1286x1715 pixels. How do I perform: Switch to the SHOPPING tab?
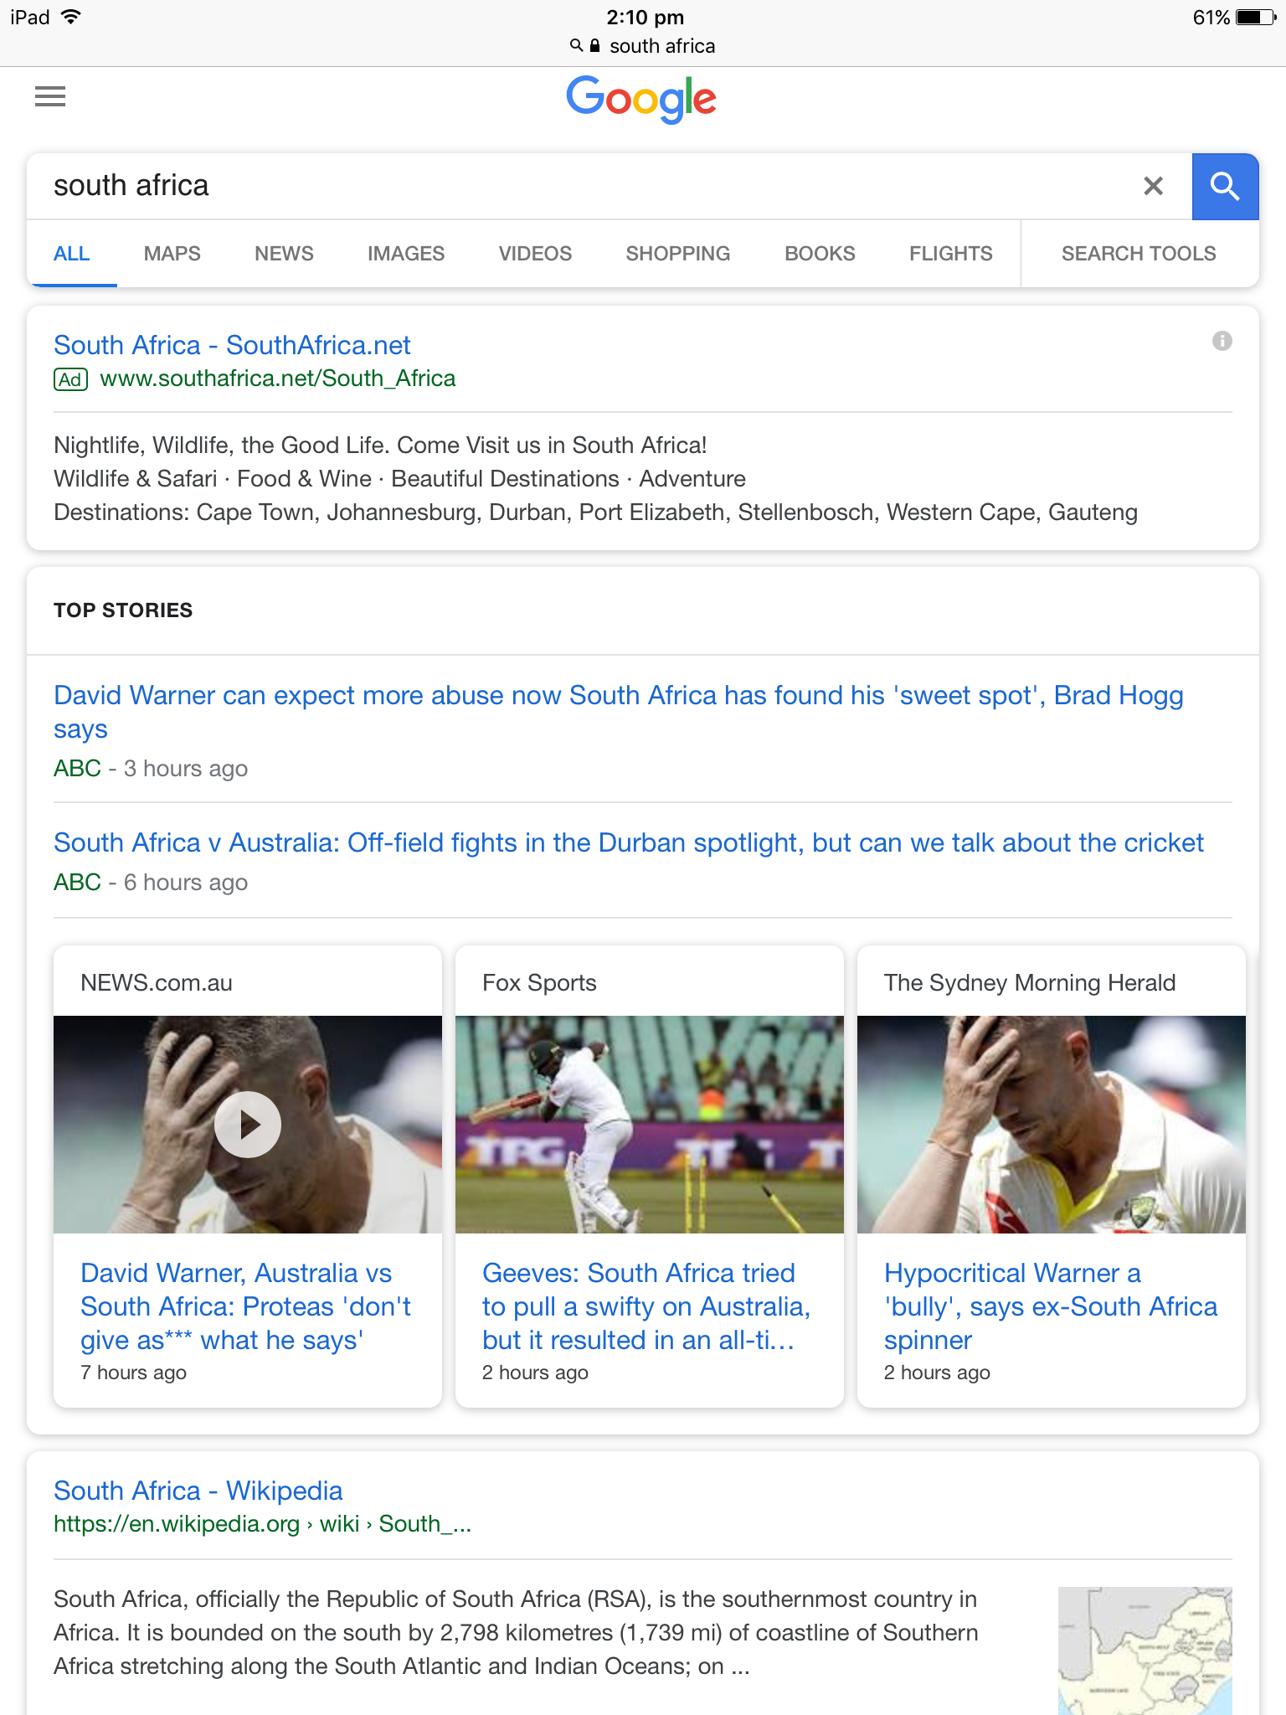[x=678, y=254]
